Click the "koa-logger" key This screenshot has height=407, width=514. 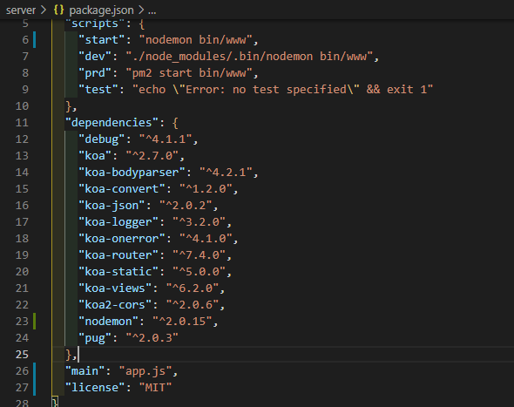point(118,222)
